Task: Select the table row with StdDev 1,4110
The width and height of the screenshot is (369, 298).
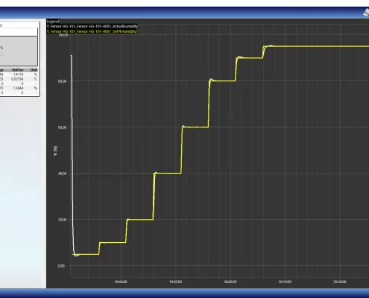Action: [19, 74]
